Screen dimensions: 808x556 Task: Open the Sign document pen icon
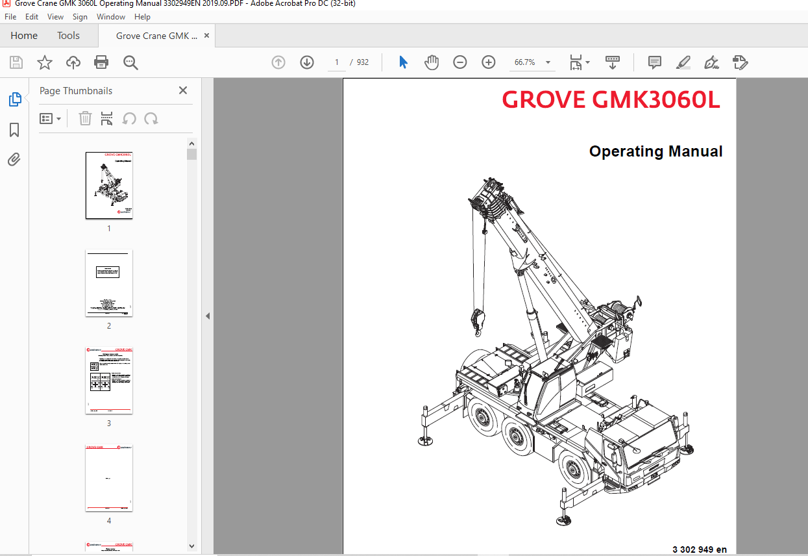point(711,62)
